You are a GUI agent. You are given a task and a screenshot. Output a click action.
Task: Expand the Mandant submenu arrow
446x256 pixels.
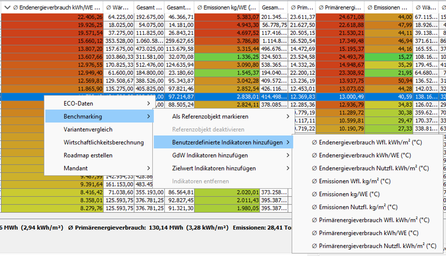[x=148, y=168]
